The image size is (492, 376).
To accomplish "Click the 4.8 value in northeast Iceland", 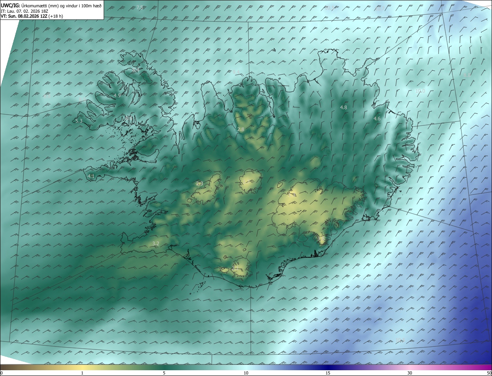I will (x=344, y=107).
